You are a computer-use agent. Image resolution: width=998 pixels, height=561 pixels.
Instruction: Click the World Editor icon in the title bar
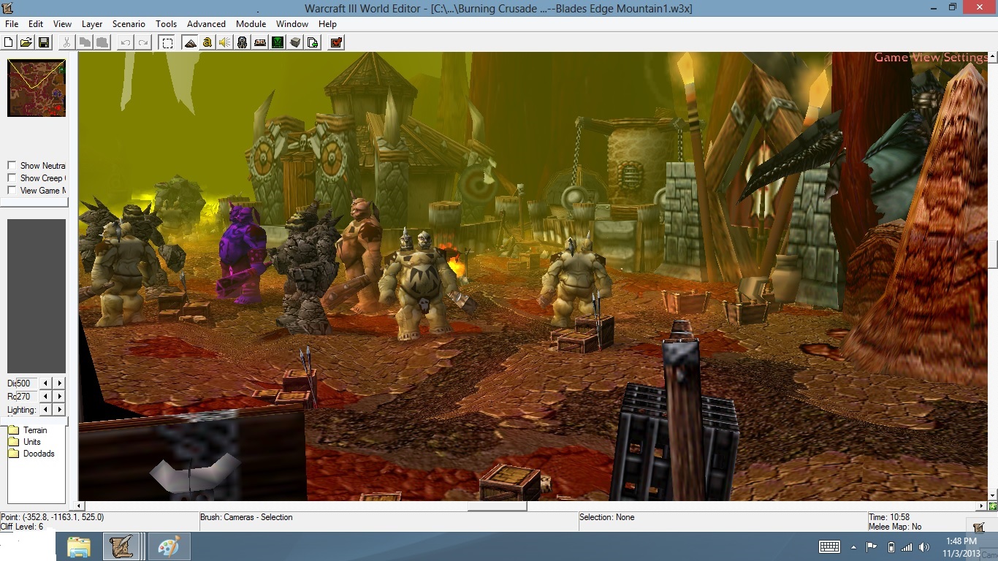click(x=9, y=7)
